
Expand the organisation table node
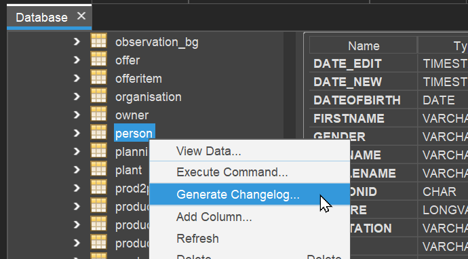tap(77, 96)
